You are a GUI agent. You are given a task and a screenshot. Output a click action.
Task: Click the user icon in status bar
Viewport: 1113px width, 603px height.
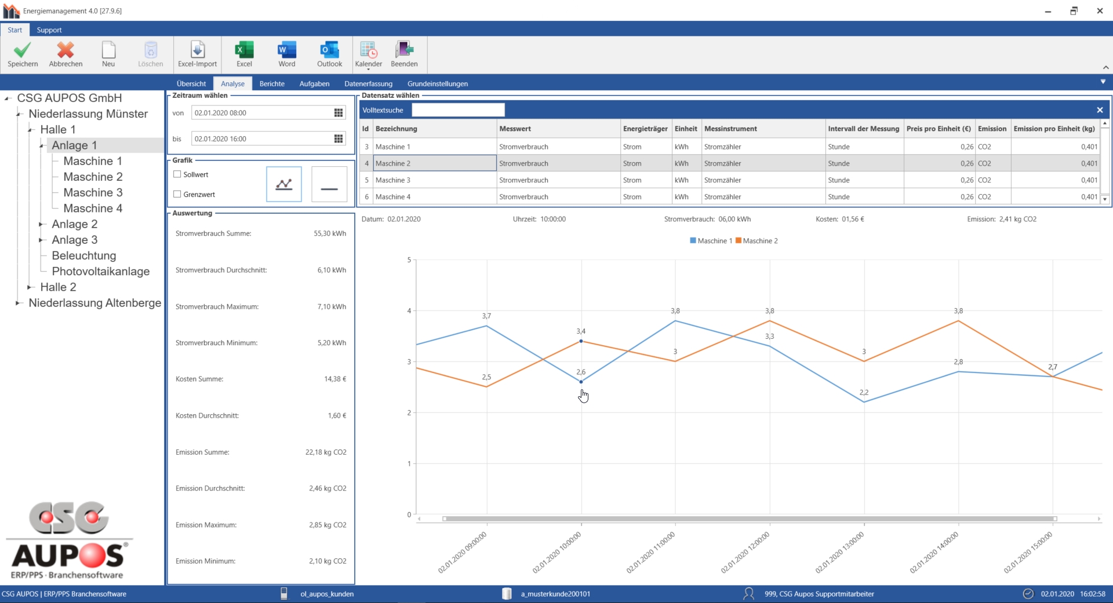click(x=749, y=594)
